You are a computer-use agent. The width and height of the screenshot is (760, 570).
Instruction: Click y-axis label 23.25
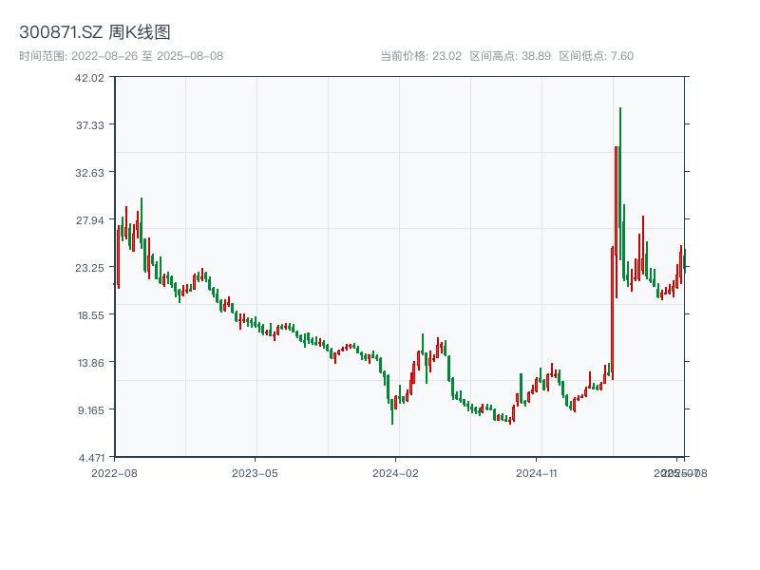[89, 268]
